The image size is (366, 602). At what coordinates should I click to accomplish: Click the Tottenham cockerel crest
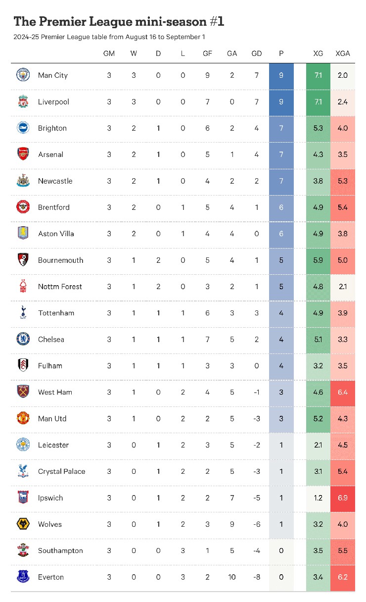click(x=23, y=313)
